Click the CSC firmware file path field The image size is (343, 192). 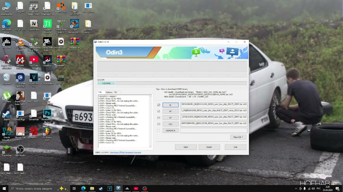tap(214, 123)
